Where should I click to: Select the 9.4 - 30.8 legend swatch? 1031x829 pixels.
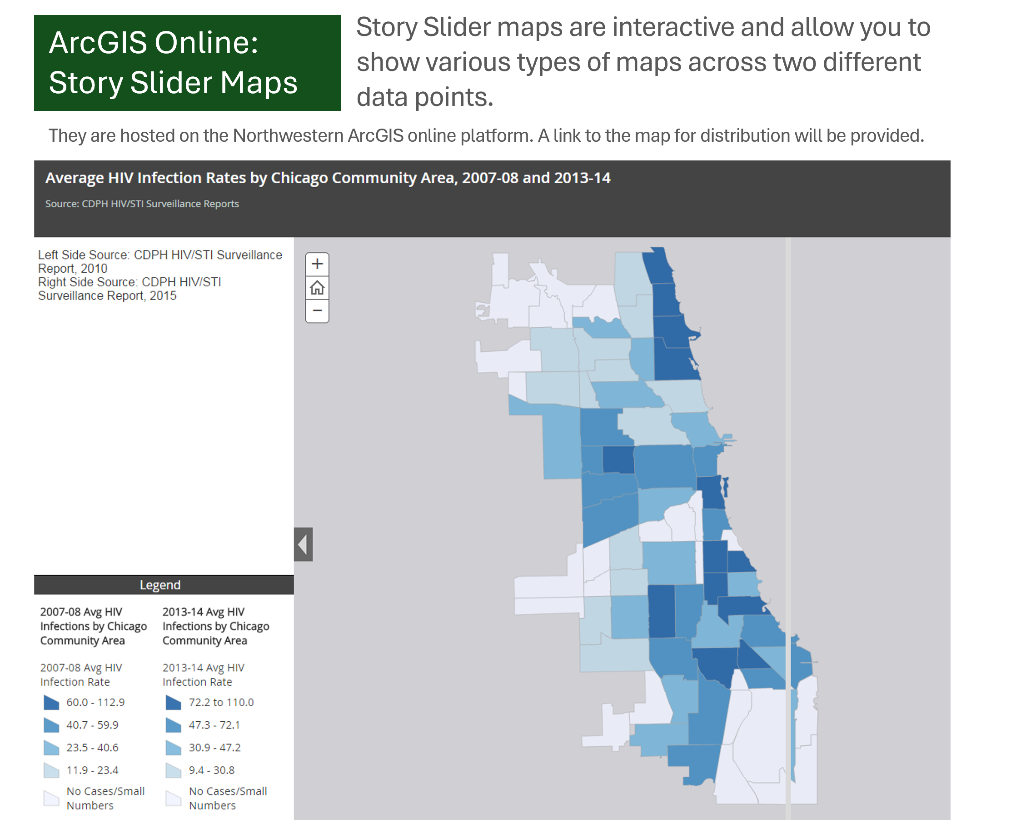174,770
